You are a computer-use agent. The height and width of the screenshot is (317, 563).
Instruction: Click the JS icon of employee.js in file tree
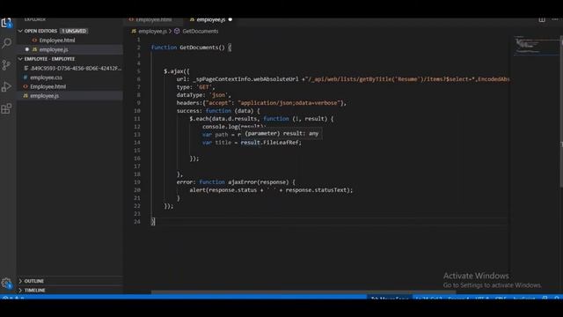pos(26,96)
